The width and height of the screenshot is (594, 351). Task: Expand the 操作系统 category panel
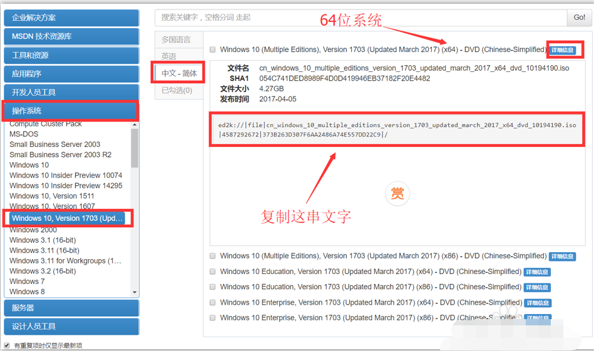tap(71, 111)
